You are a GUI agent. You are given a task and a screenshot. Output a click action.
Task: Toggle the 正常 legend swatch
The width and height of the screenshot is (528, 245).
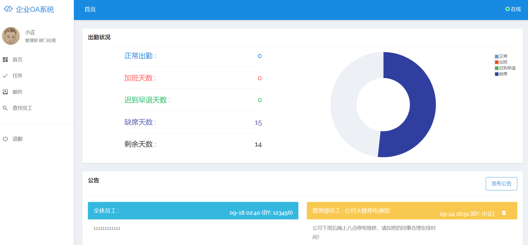point(497,56)
